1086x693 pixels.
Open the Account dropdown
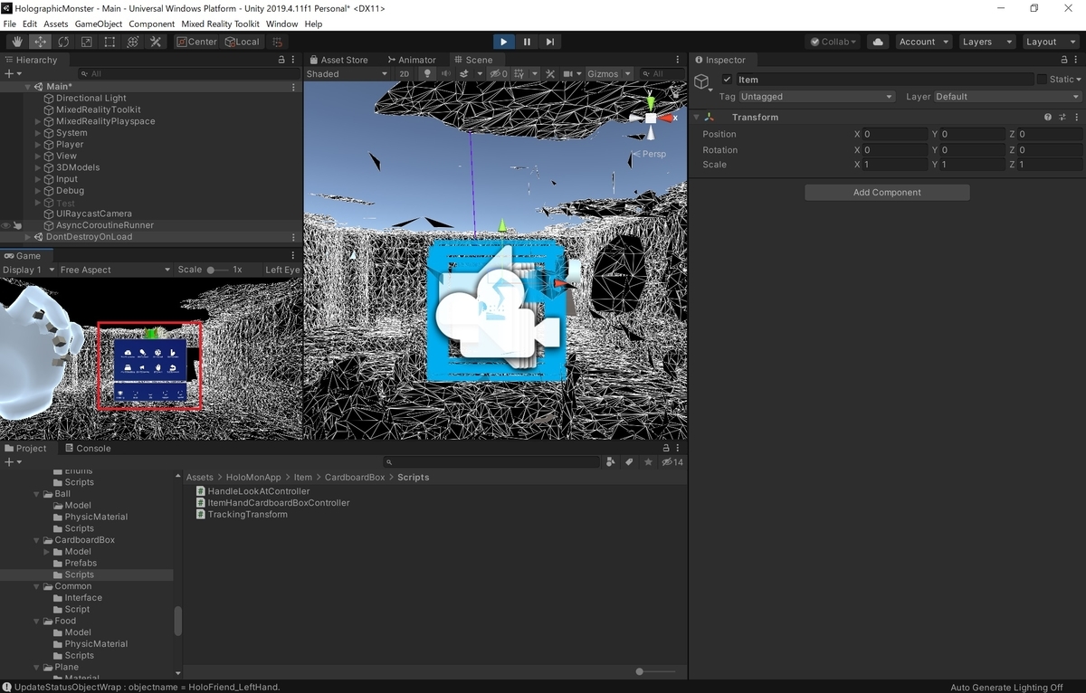(923, 42)
